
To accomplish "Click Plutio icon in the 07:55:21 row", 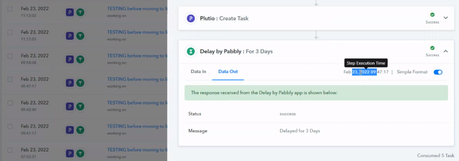I will pos(70,153).
